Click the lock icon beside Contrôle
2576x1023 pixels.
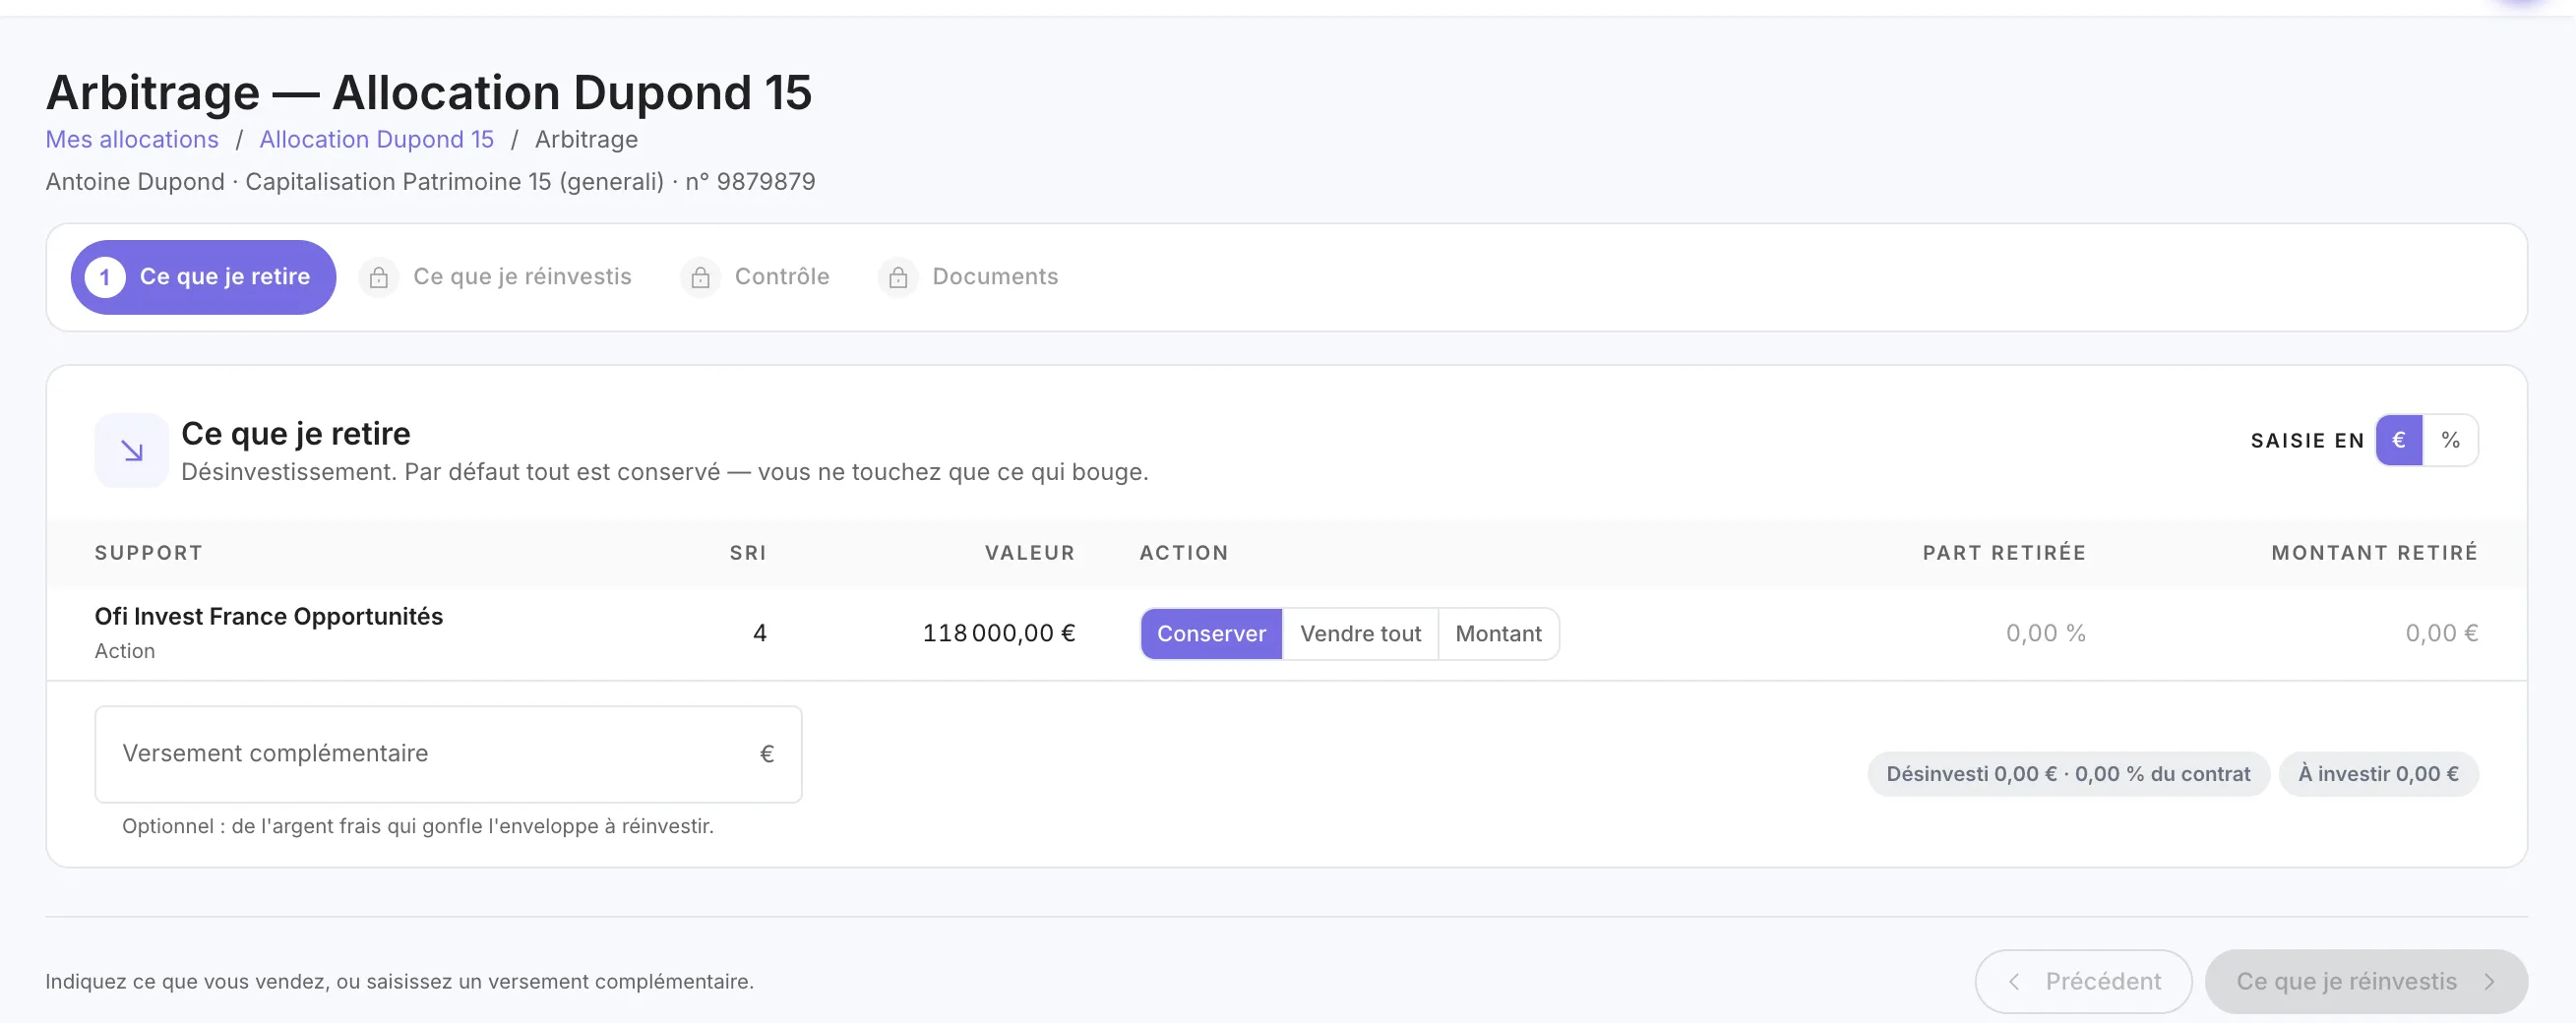701,277
